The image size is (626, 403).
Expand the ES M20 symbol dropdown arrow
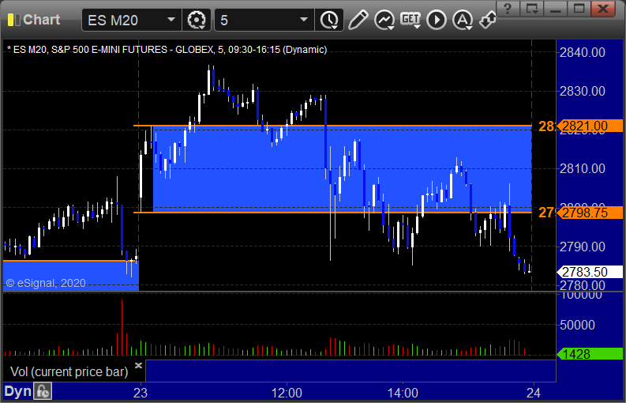point(171,20)
